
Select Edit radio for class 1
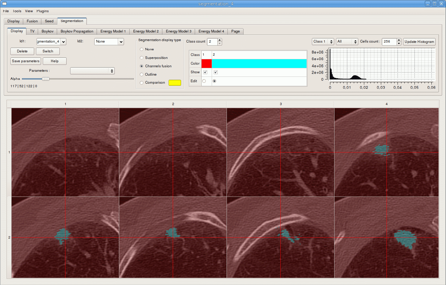pos(204,81)
